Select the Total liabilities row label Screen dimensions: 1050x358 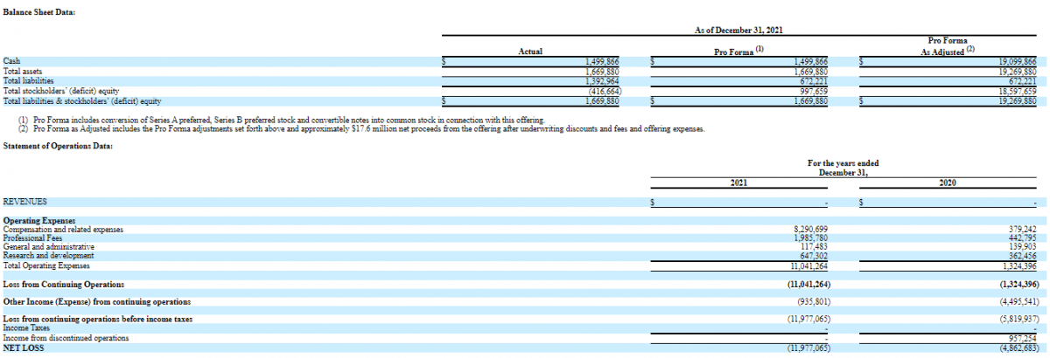click(29, 80)
